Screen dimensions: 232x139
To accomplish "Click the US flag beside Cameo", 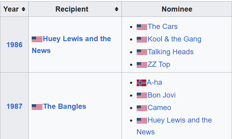I will tap(142, 108).
